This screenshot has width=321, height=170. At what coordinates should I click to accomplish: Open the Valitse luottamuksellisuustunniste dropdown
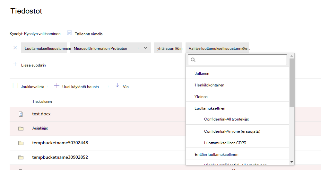click(x=217, y=48)
